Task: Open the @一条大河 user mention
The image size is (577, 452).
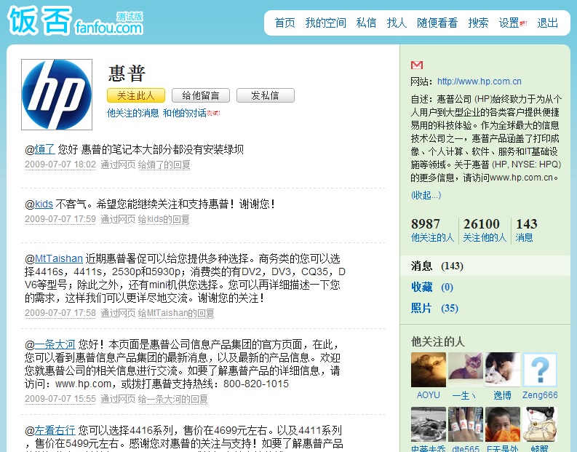Action: tap(55, 344)
